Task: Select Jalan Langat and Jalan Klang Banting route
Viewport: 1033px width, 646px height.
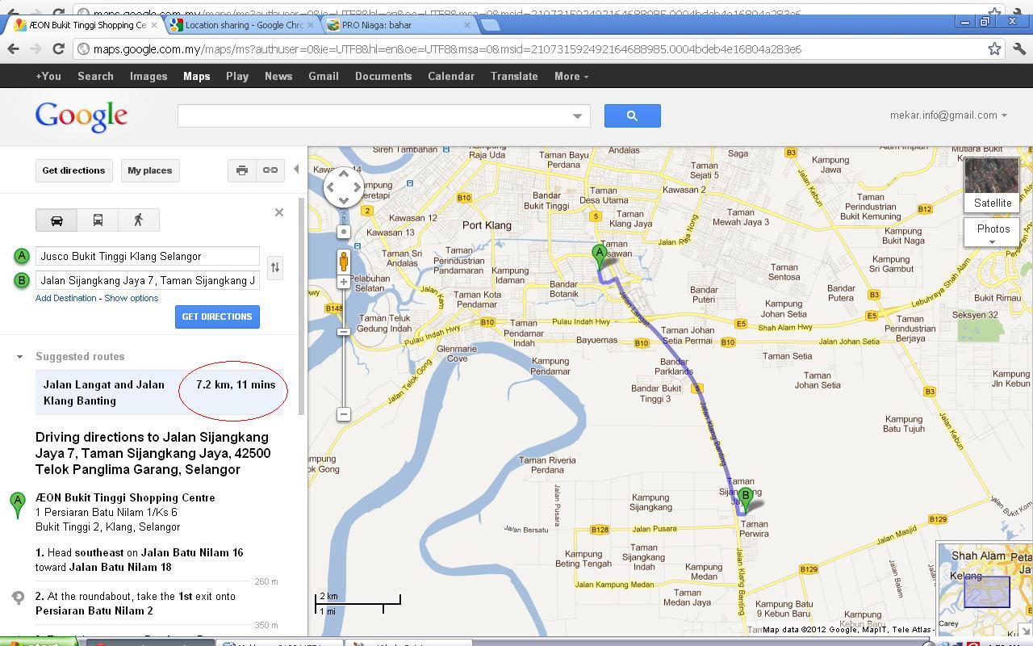Action: click(160, 393)
